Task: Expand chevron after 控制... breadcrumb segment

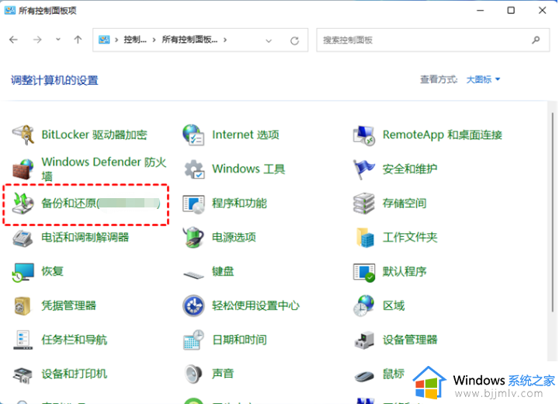Action: click(154, 40)
